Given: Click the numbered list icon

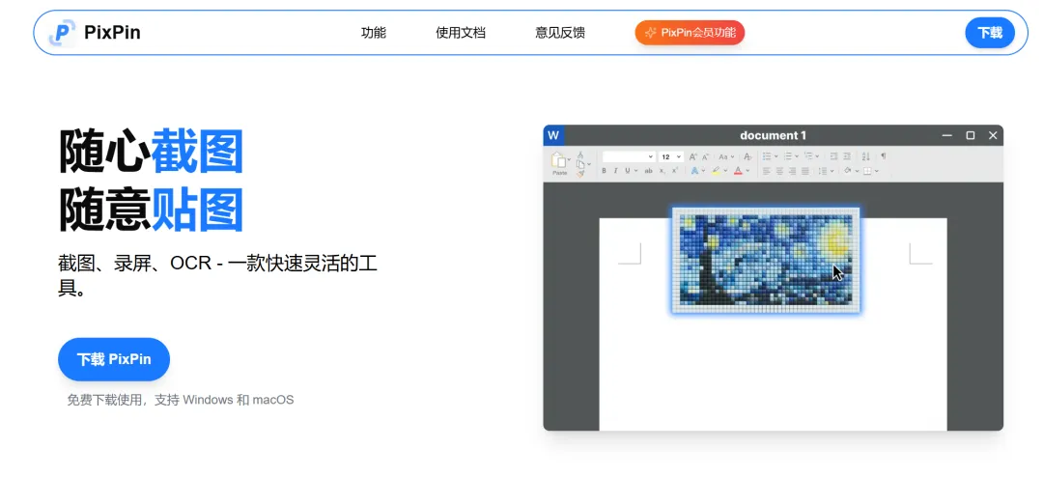Looking at the screenshot, I should click(788, 156).
